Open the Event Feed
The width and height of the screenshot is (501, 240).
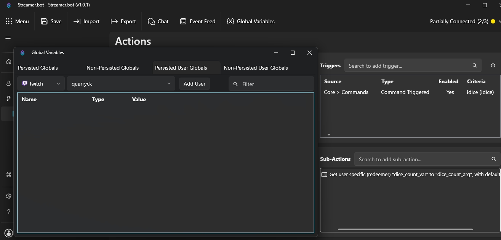(x=198, y=21)
